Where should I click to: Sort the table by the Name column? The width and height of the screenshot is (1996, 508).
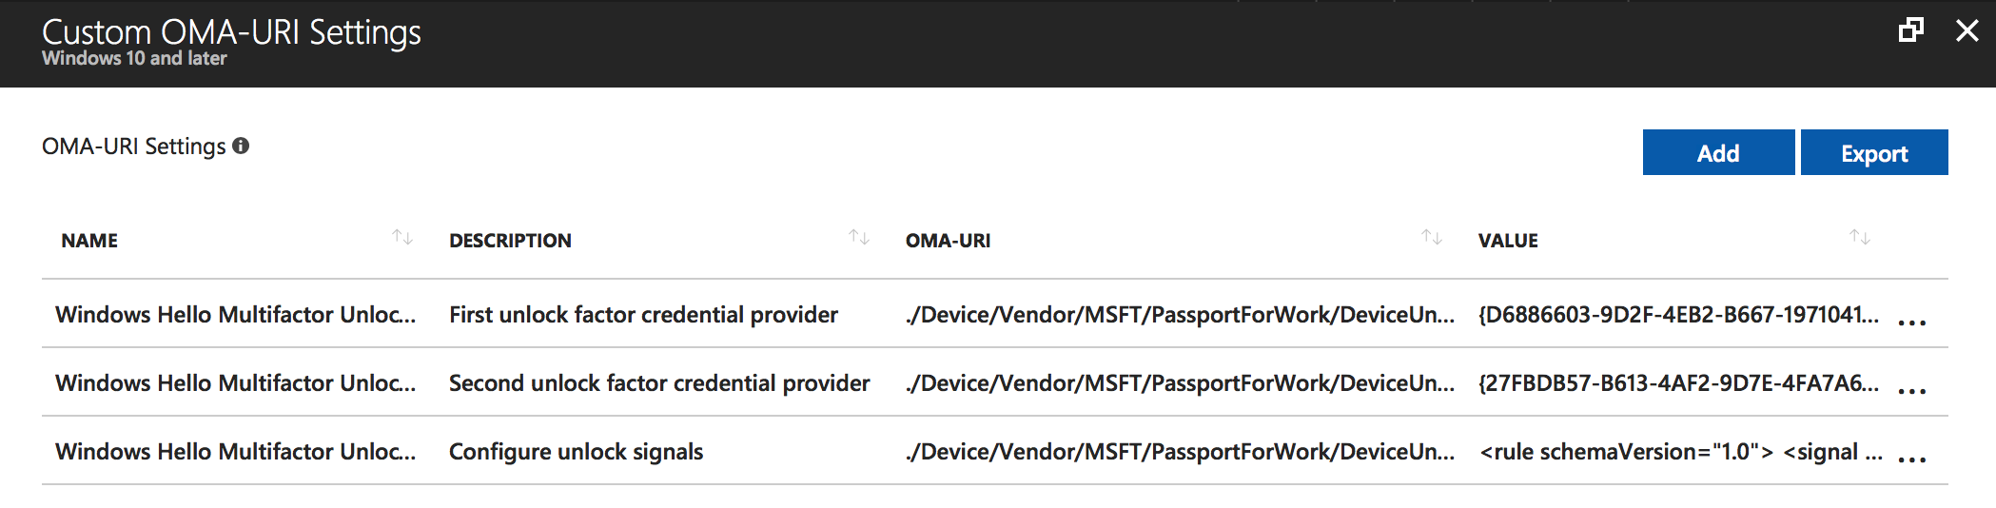(402, 238)
